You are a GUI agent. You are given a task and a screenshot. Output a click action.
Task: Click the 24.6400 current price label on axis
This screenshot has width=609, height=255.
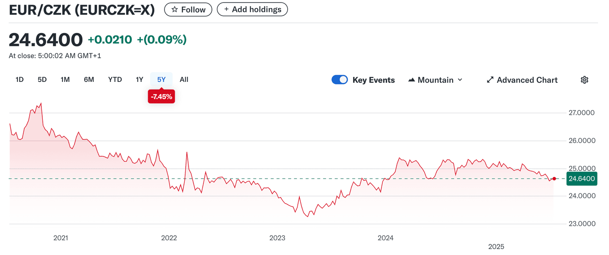[582, 179]
